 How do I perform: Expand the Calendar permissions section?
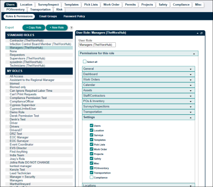[x=139, y=85]
